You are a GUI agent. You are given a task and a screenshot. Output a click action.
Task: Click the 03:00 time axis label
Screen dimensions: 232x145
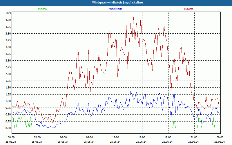click(x=38, y=137)
